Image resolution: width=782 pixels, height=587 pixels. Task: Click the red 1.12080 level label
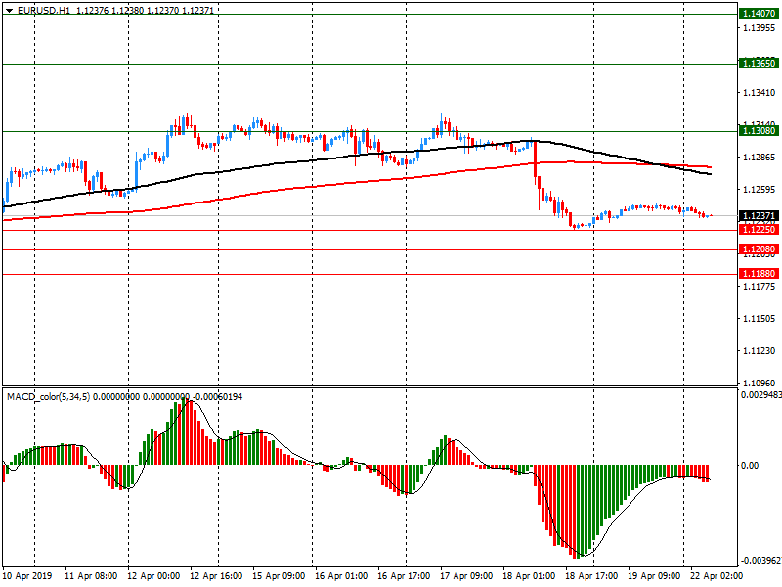pos(759,249)
